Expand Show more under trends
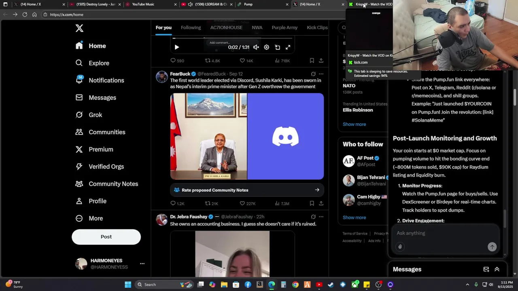 click(354, 124)
